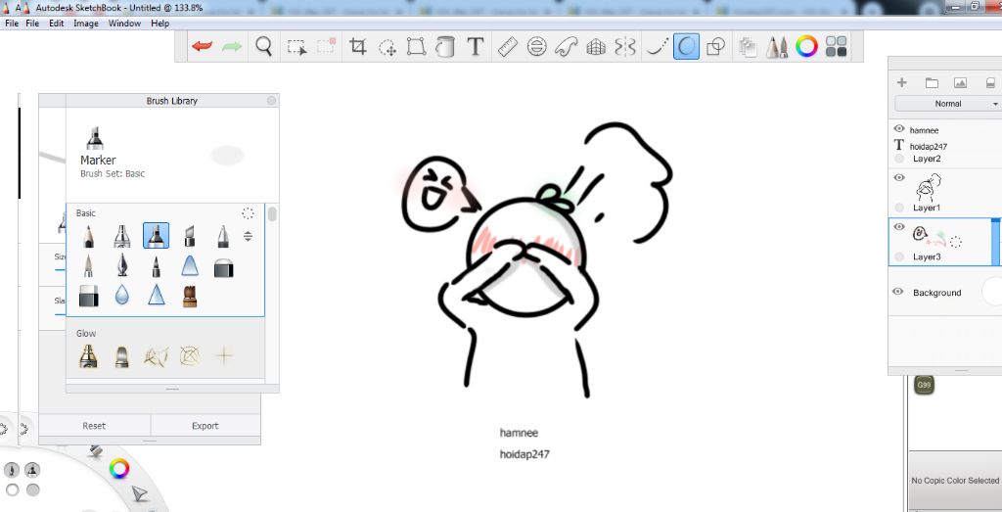Toggle the lock circle next to Layer1
Viewport: 1002px width, 512px height.
(x=899, y=208)
